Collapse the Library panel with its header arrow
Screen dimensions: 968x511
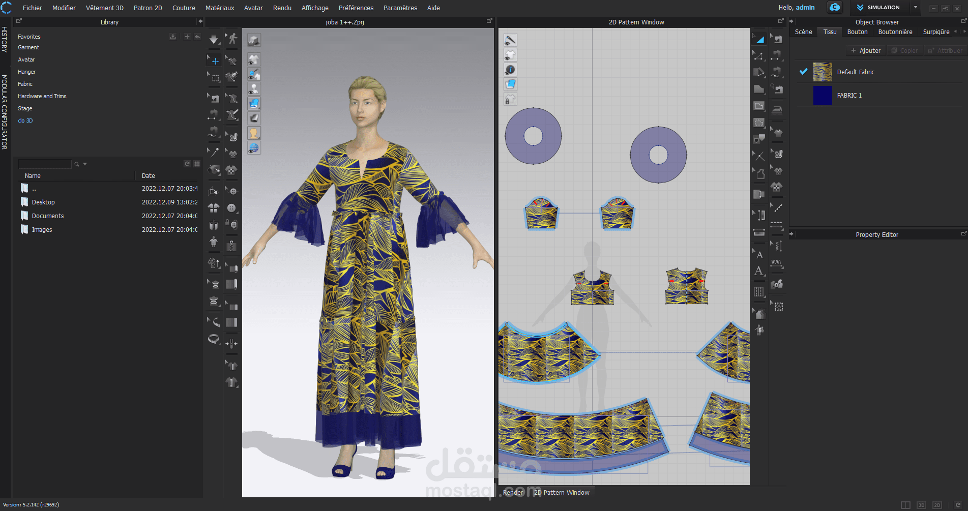200,22
